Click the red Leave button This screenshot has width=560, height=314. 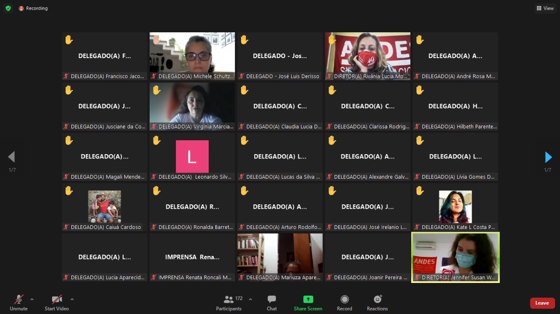coord(542,303)
